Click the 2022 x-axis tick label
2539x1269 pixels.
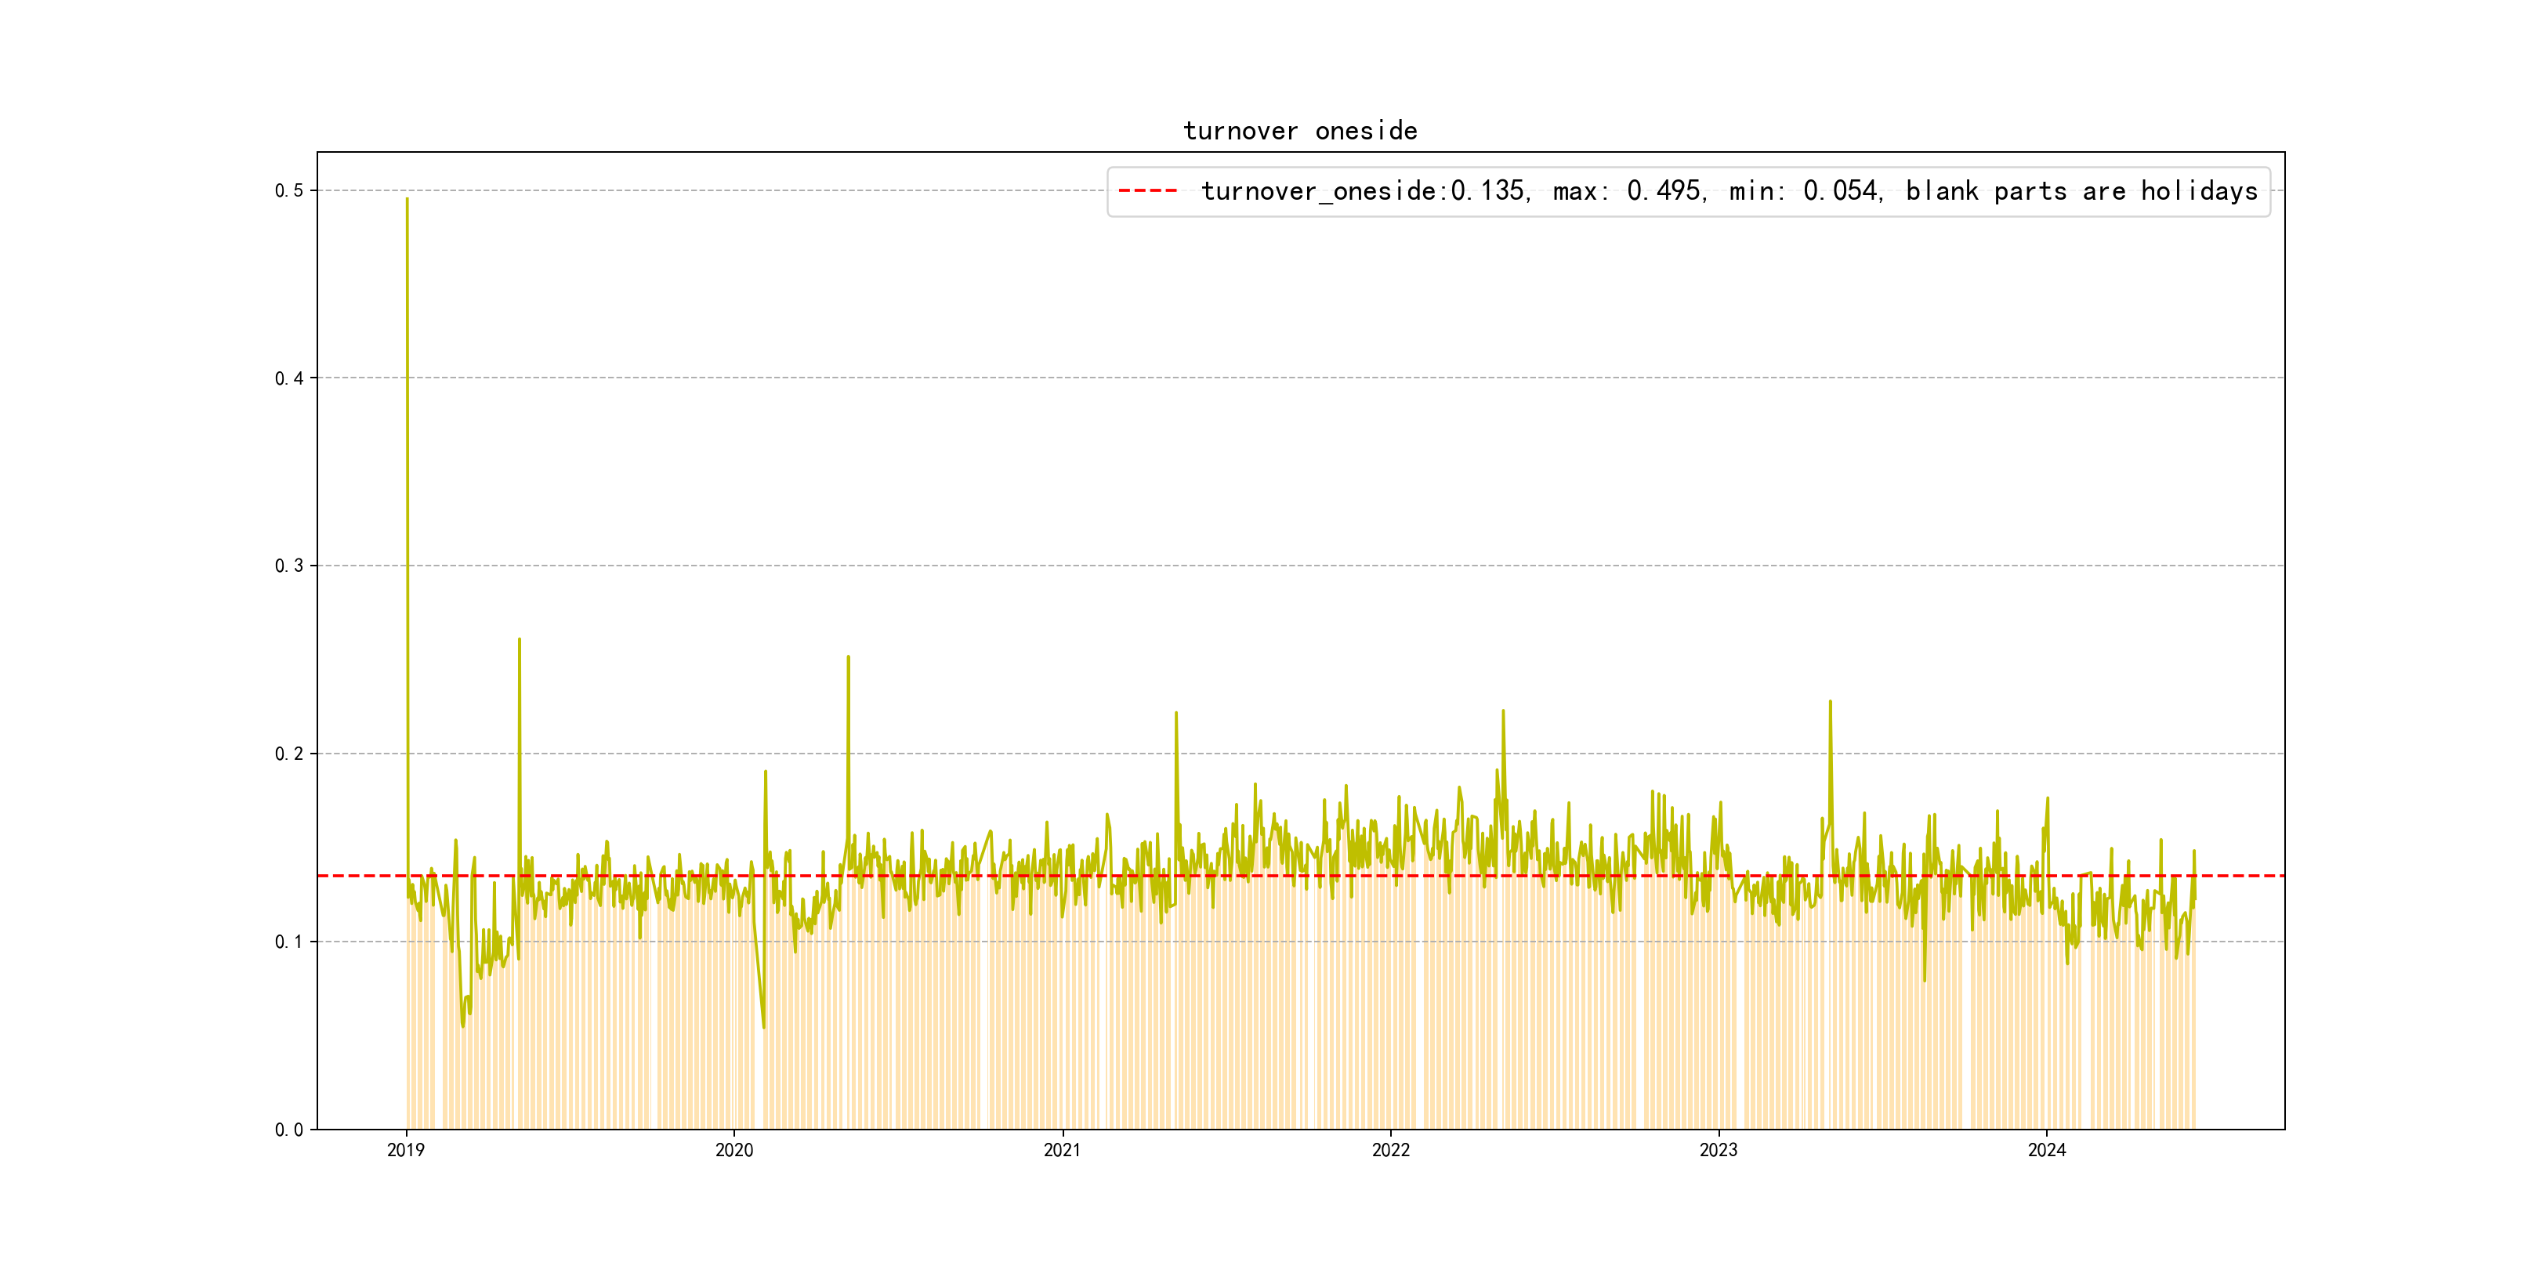[1389, 1150]
